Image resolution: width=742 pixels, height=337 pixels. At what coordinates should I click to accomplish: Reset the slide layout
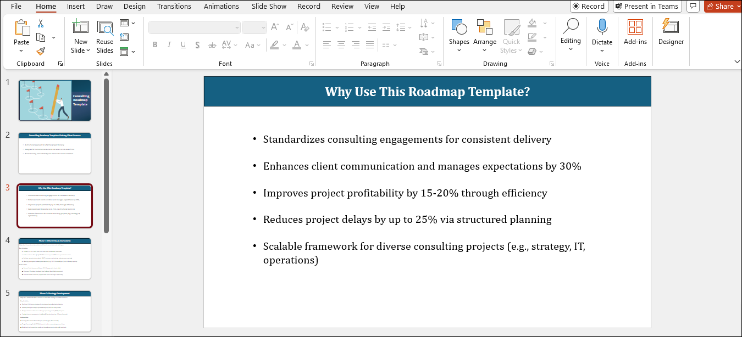[x=124, y=37]
